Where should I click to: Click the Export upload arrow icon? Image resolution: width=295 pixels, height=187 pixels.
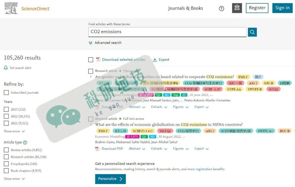[x=155, y=60]
